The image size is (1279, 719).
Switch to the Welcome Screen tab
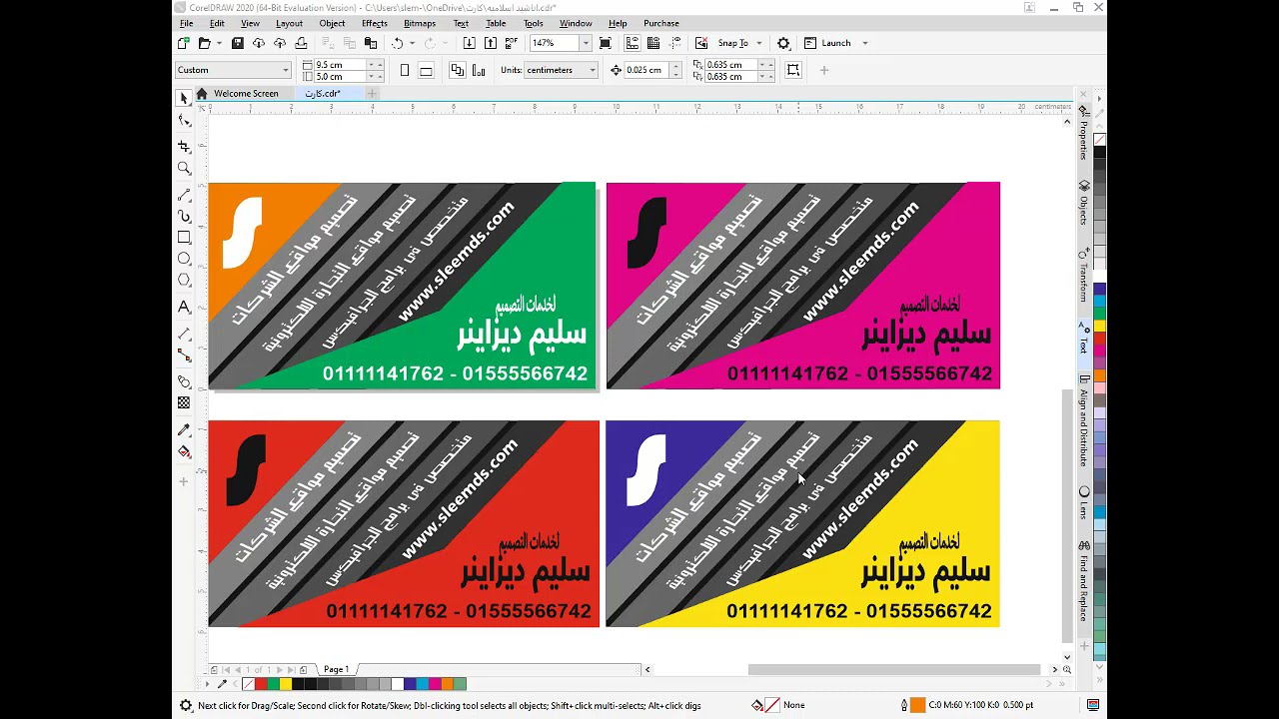pyautogui.click(x=246, y=93)
